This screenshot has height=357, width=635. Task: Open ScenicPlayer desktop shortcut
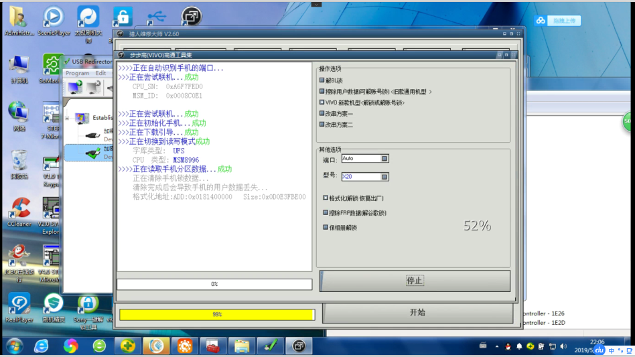click(54, 21)
